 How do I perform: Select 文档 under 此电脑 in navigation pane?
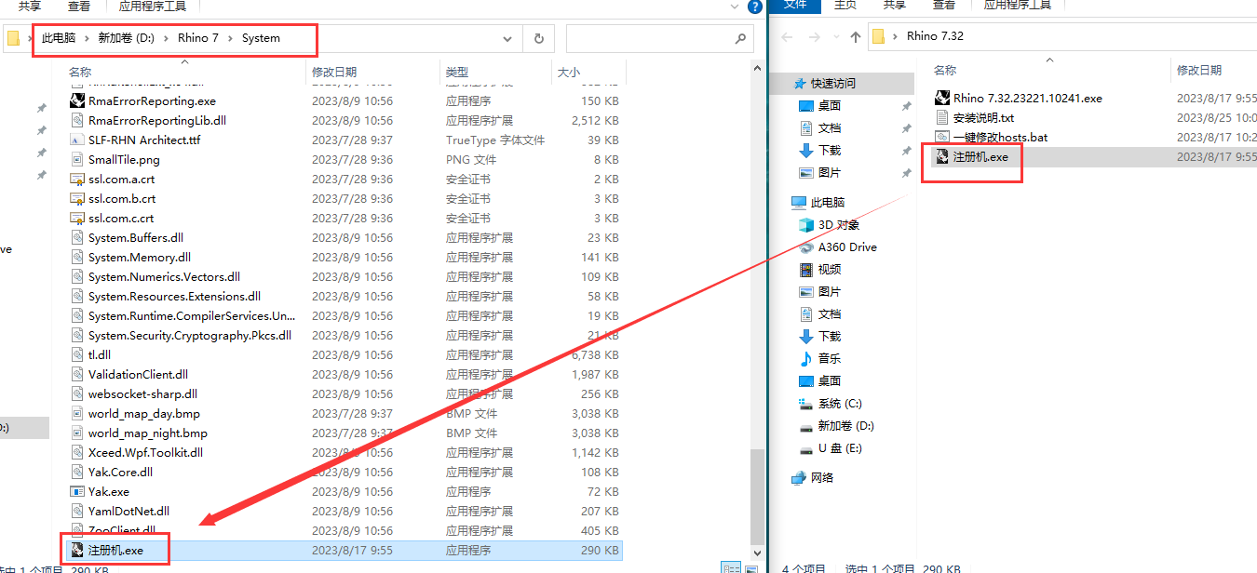830,313
